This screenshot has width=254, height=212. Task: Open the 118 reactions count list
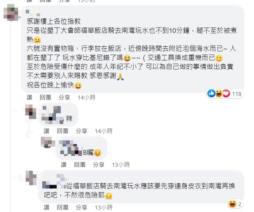click(x=237, y=94)
